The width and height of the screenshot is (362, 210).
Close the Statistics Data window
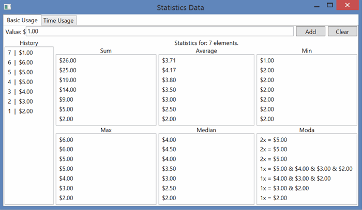pos(347,5)
